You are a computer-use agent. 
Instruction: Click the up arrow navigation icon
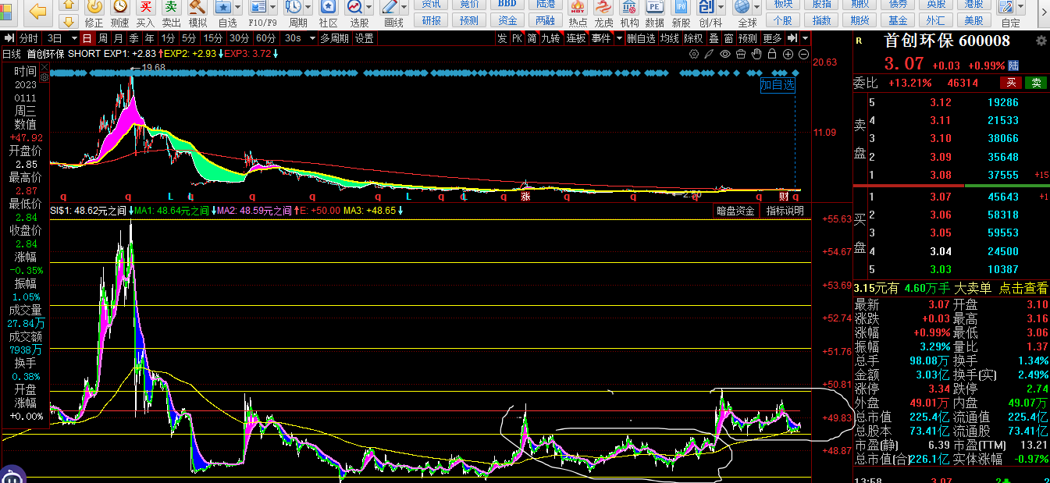point(69,5)
